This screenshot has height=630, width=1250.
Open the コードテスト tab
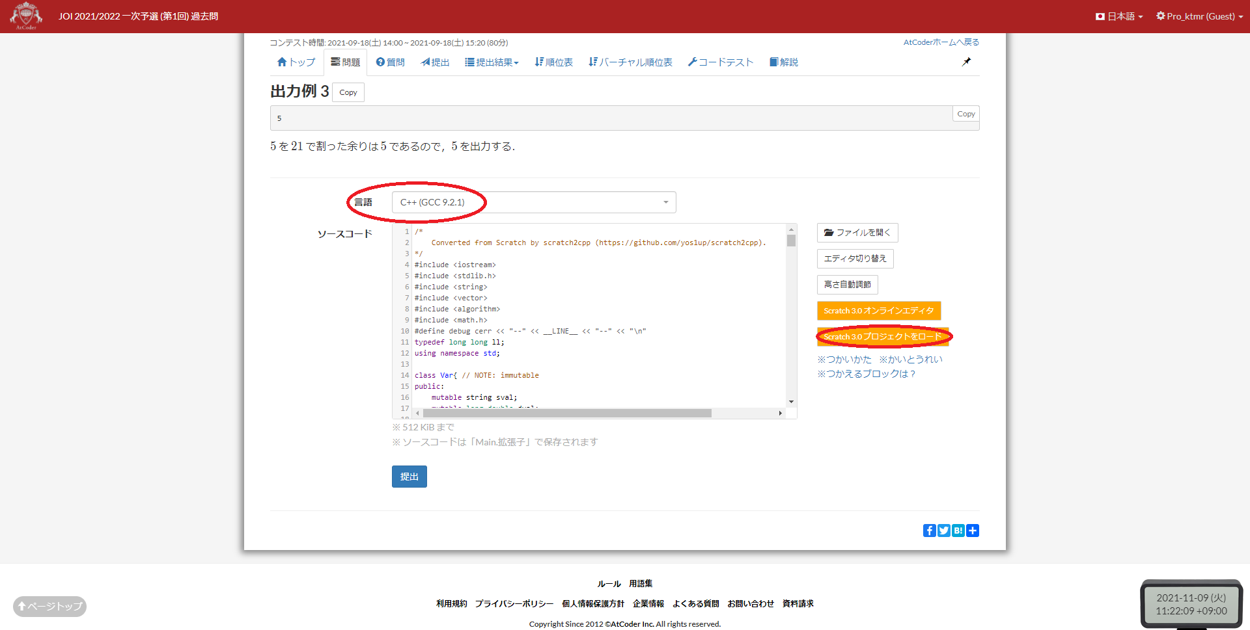click(721, 62)
